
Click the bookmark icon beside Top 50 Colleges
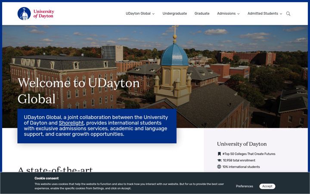click(x=219, y=154)
